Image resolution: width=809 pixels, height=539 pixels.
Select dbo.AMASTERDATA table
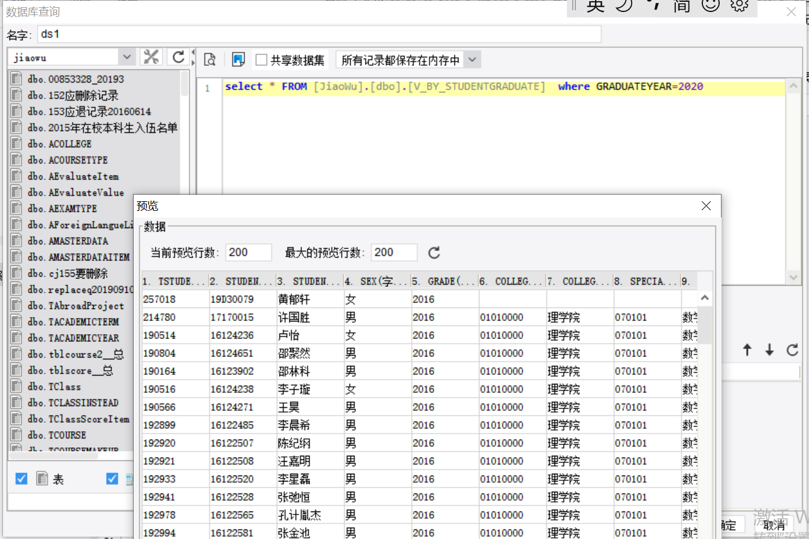tap(68, 241)
